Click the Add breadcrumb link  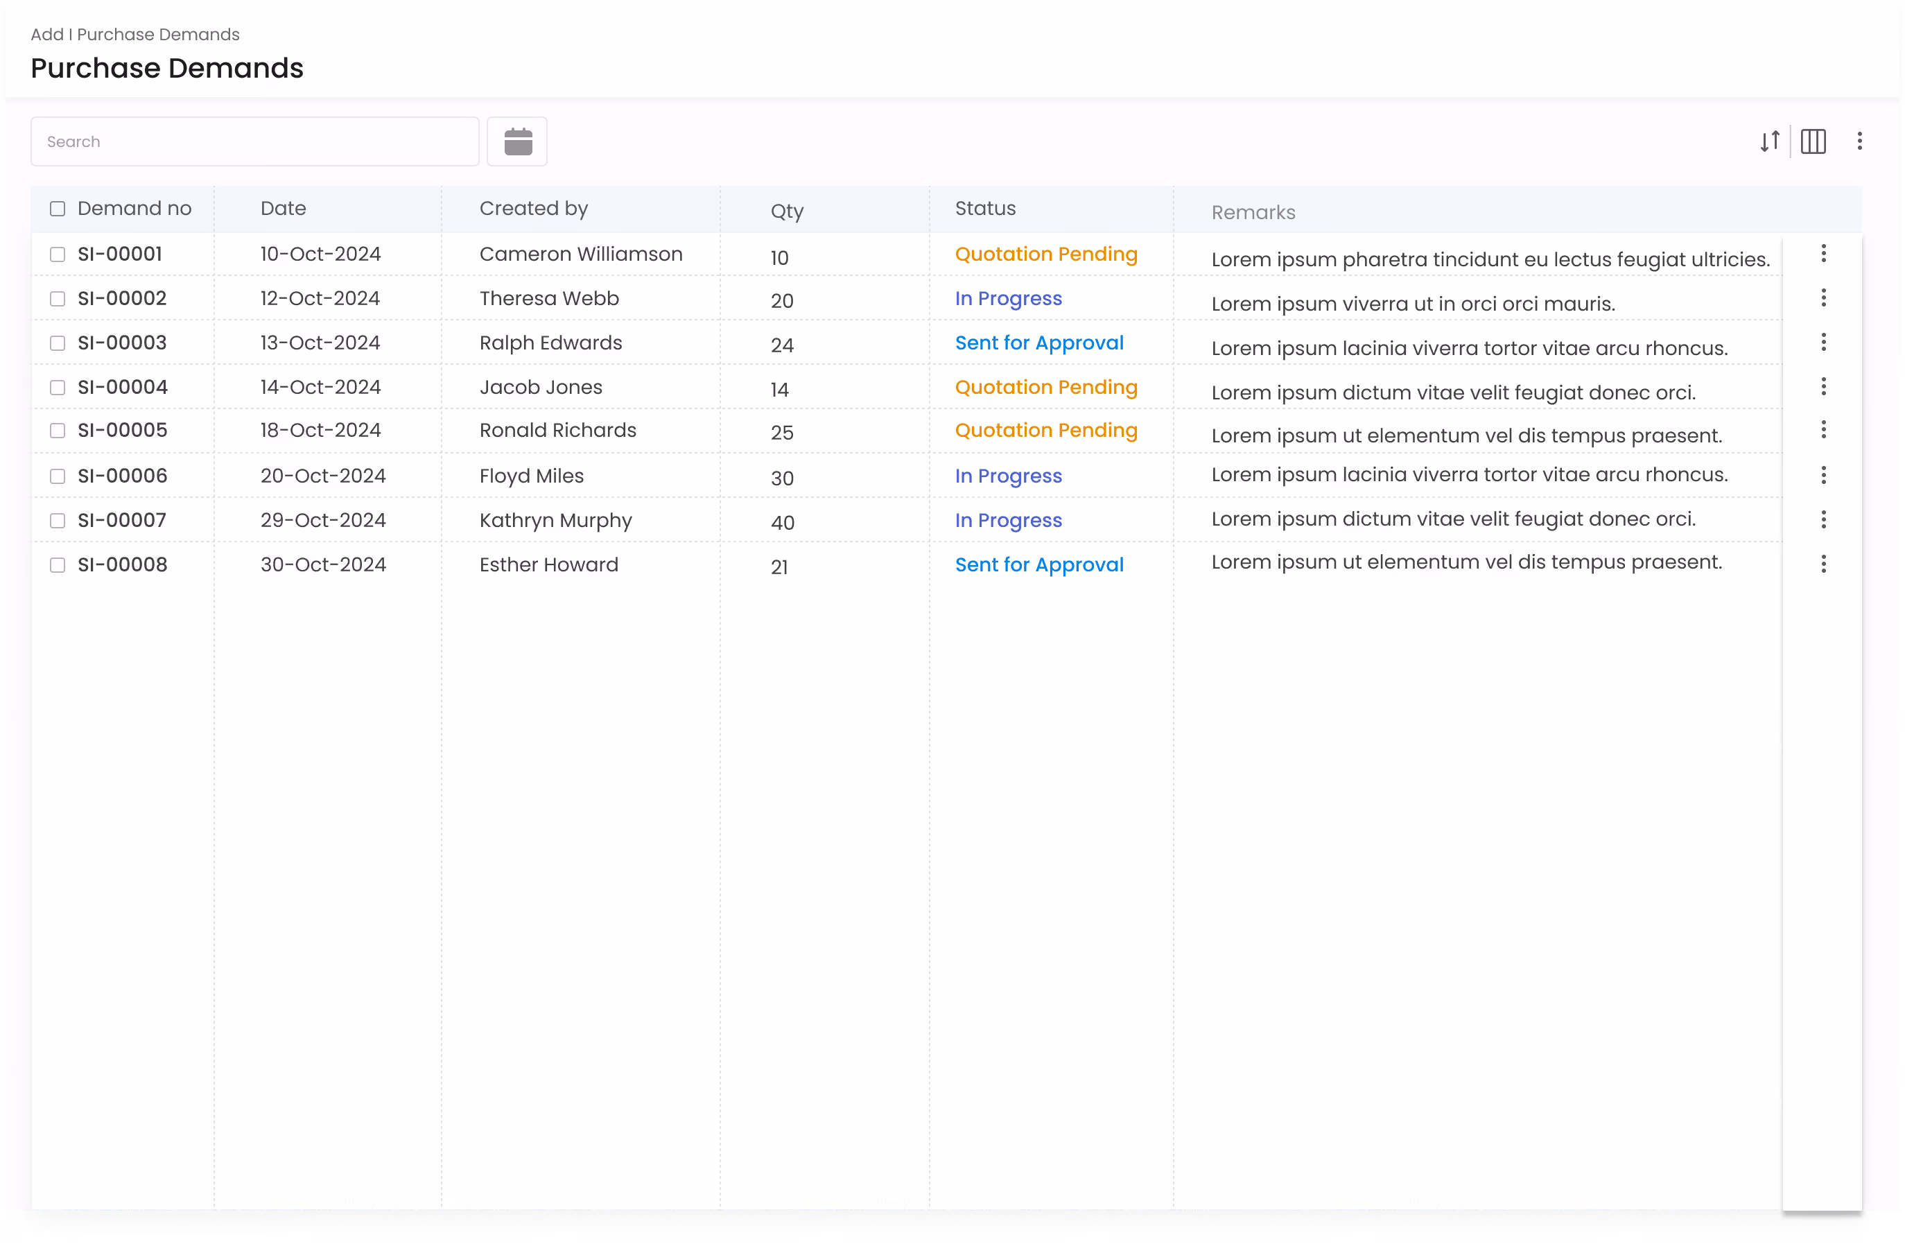46,35
